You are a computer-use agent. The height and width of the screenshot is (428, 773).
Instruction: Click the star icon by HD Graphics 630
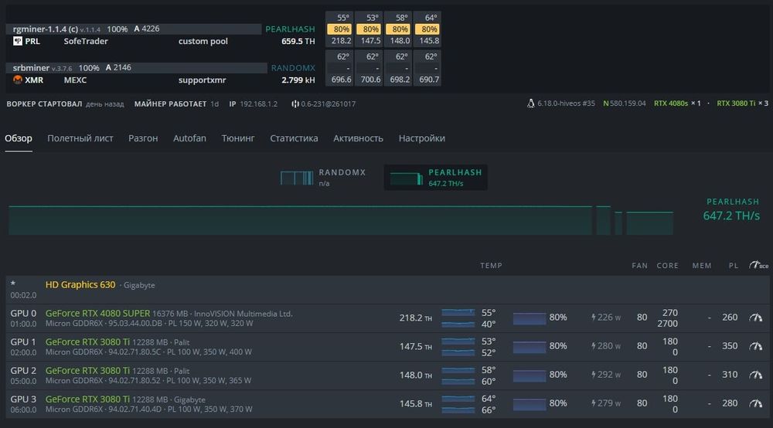(13, 284)
